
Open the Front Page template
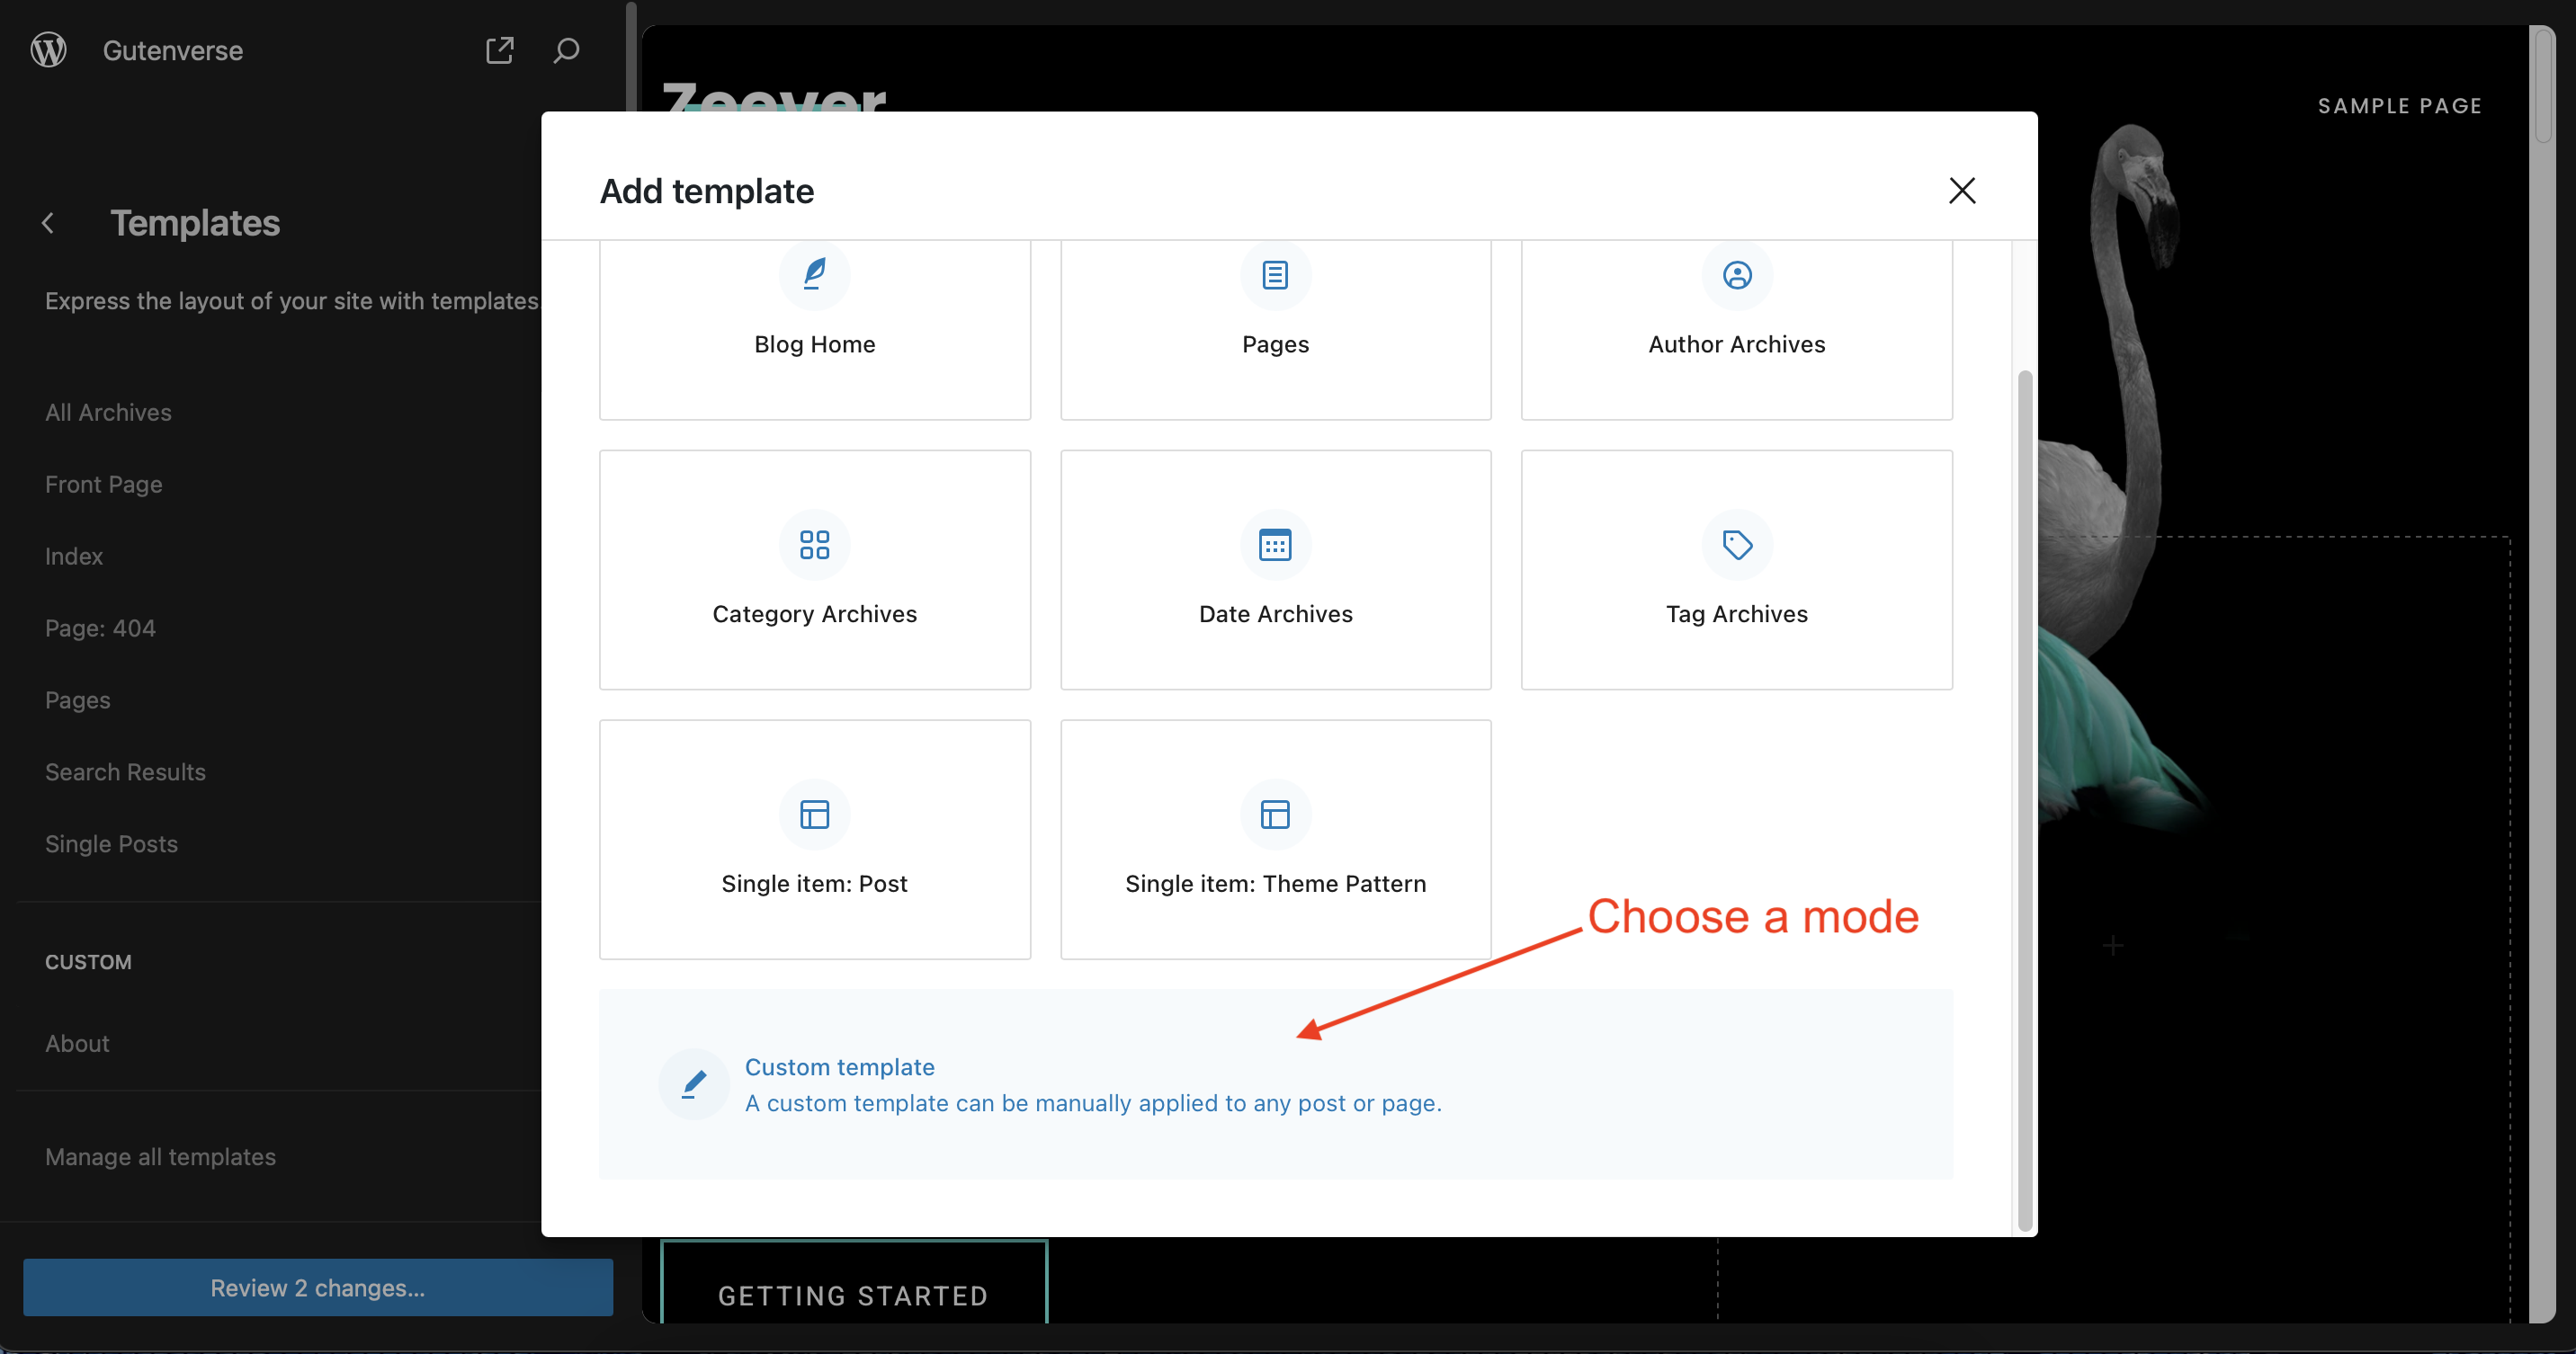tap(103, 485)
